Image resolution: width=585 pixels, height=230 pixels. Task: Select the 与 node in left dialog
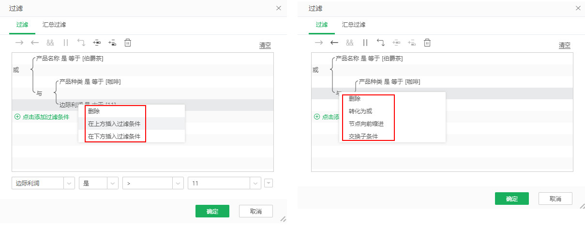pos(39,93)
